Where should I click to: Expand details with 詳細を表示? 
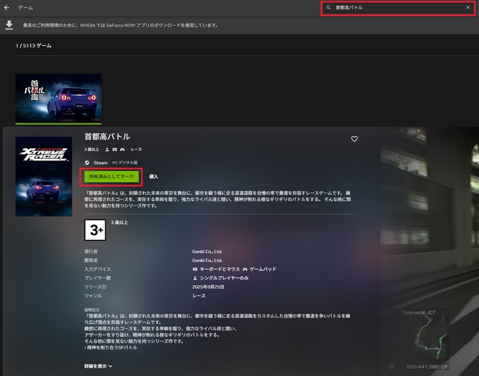98,366
